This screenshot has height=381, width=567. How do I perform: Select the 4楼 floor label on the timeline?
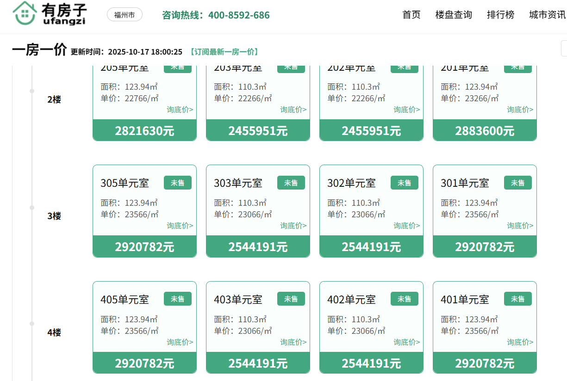[x=54, y=332]
